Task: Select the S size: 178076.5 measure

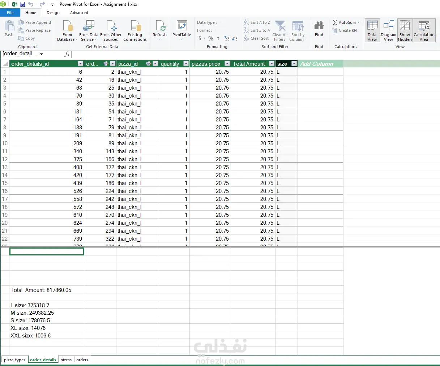Action: [x=47, y=320]
